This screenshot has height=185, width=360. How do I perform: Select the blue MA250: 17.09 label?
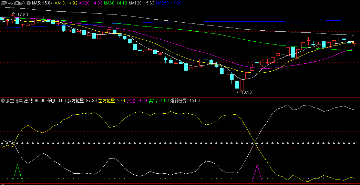click(x=169, y=3)
